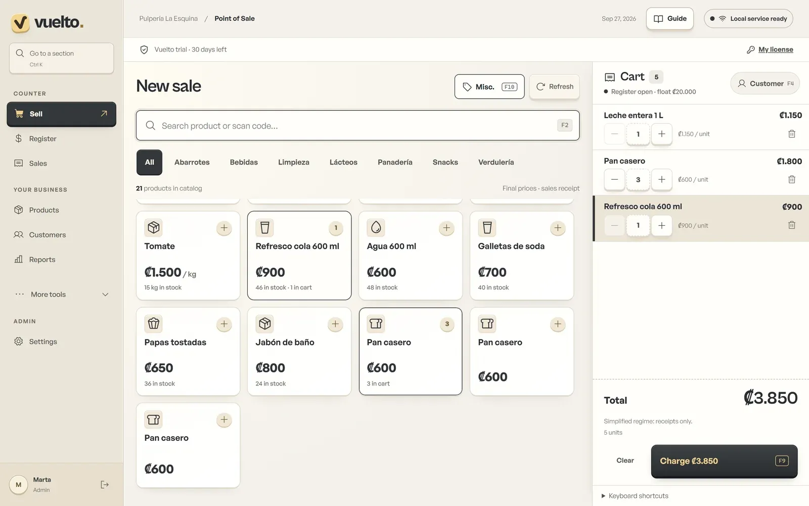Add Jabón de baño to cart

(335, 324)
